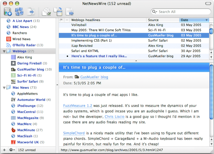Select the Volleyball headline
The width and height of the screenshot is (214, 154).
134,25
